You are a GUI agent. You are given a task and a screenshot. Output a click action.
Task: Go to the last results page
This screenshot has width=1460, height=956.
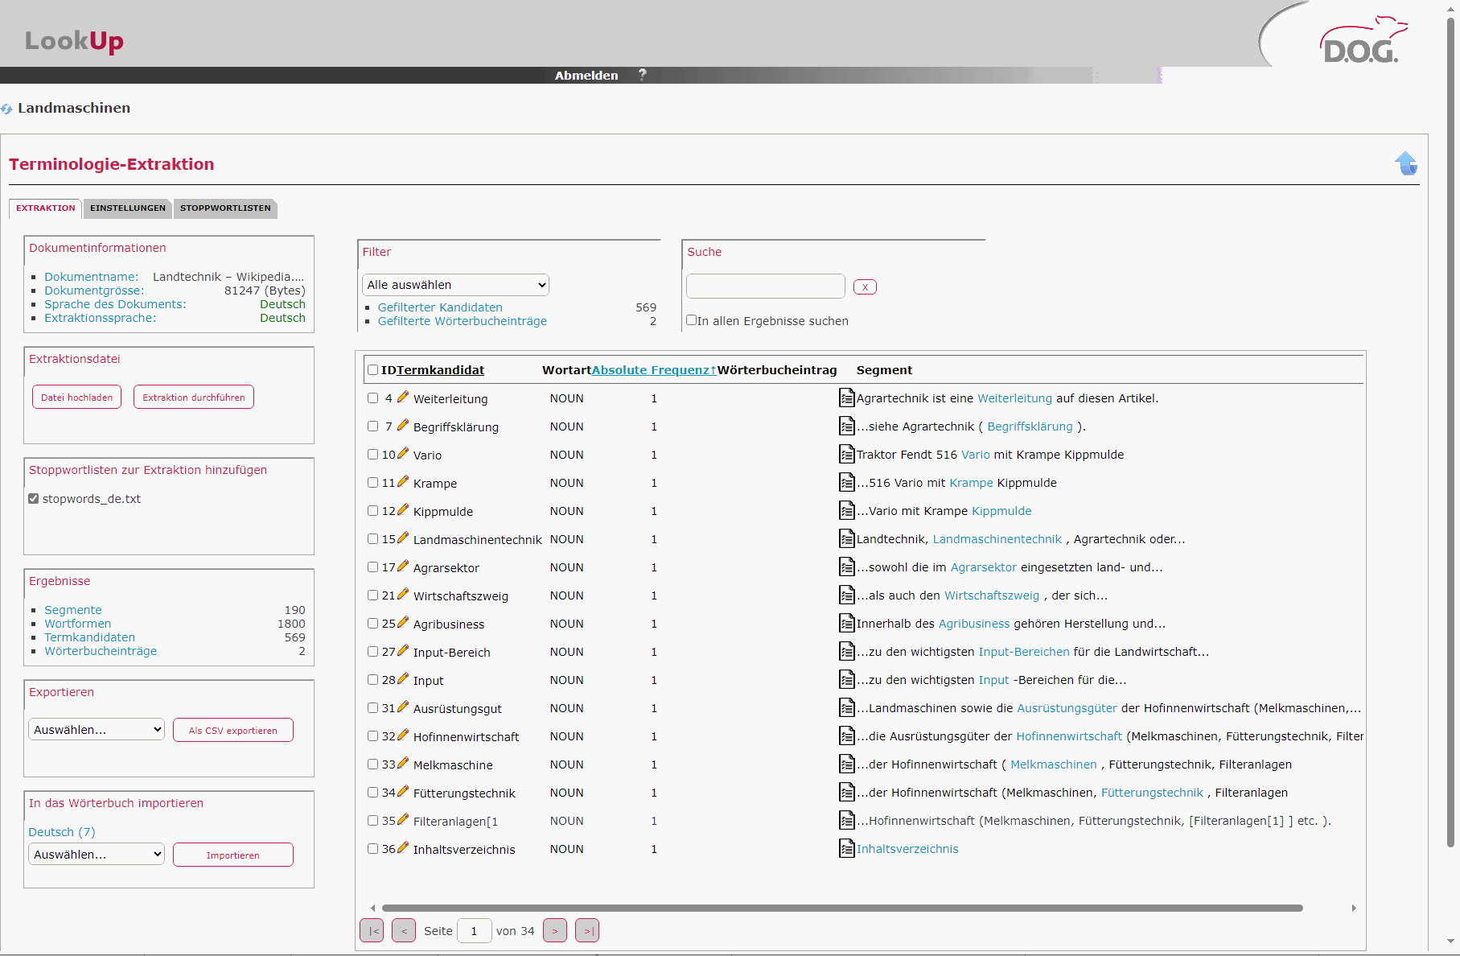586,931
